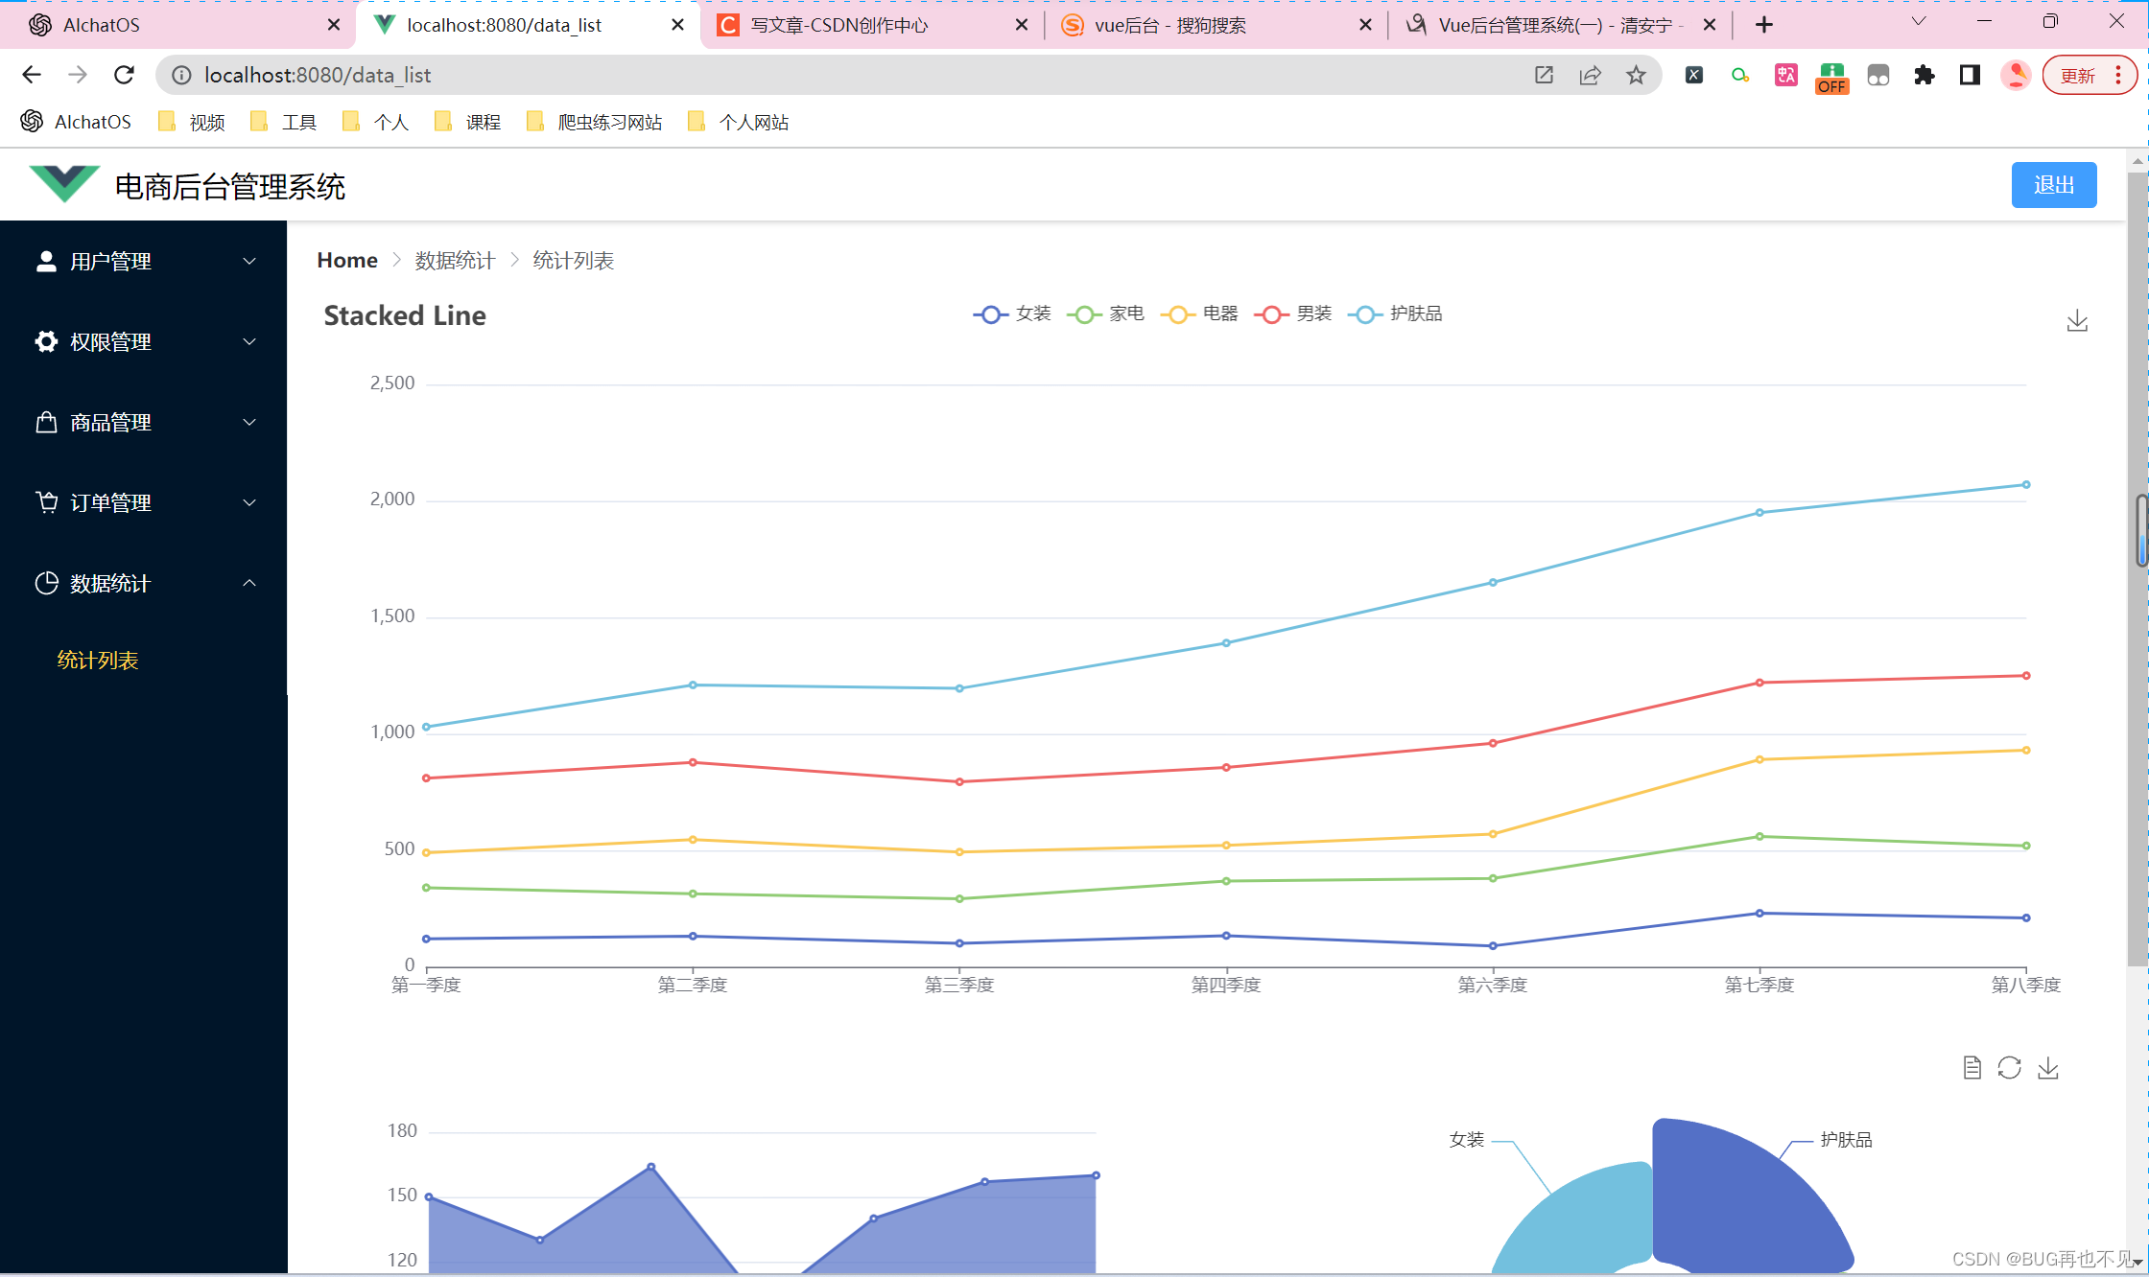Toggle the 男装 legend series

[x=1292, y=313]
